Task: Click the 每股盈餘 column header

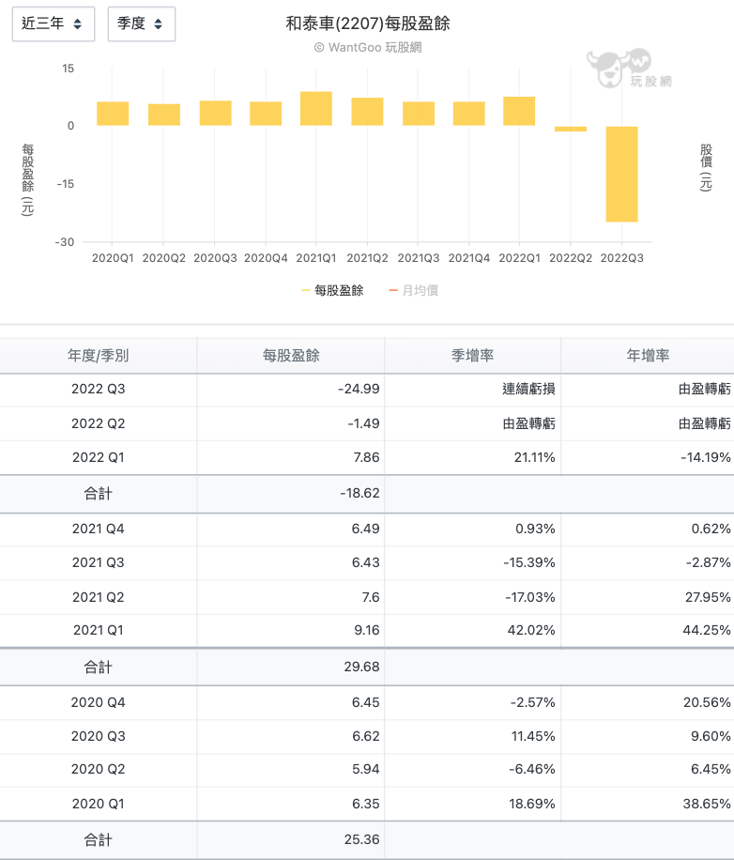Action: pos(291,356)
